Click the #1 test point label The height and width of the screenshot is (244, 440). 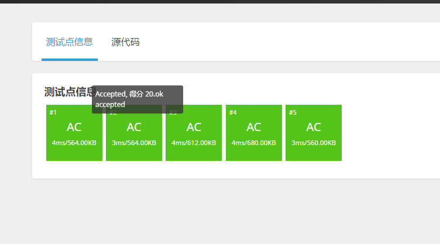click(x=53, y=112)
